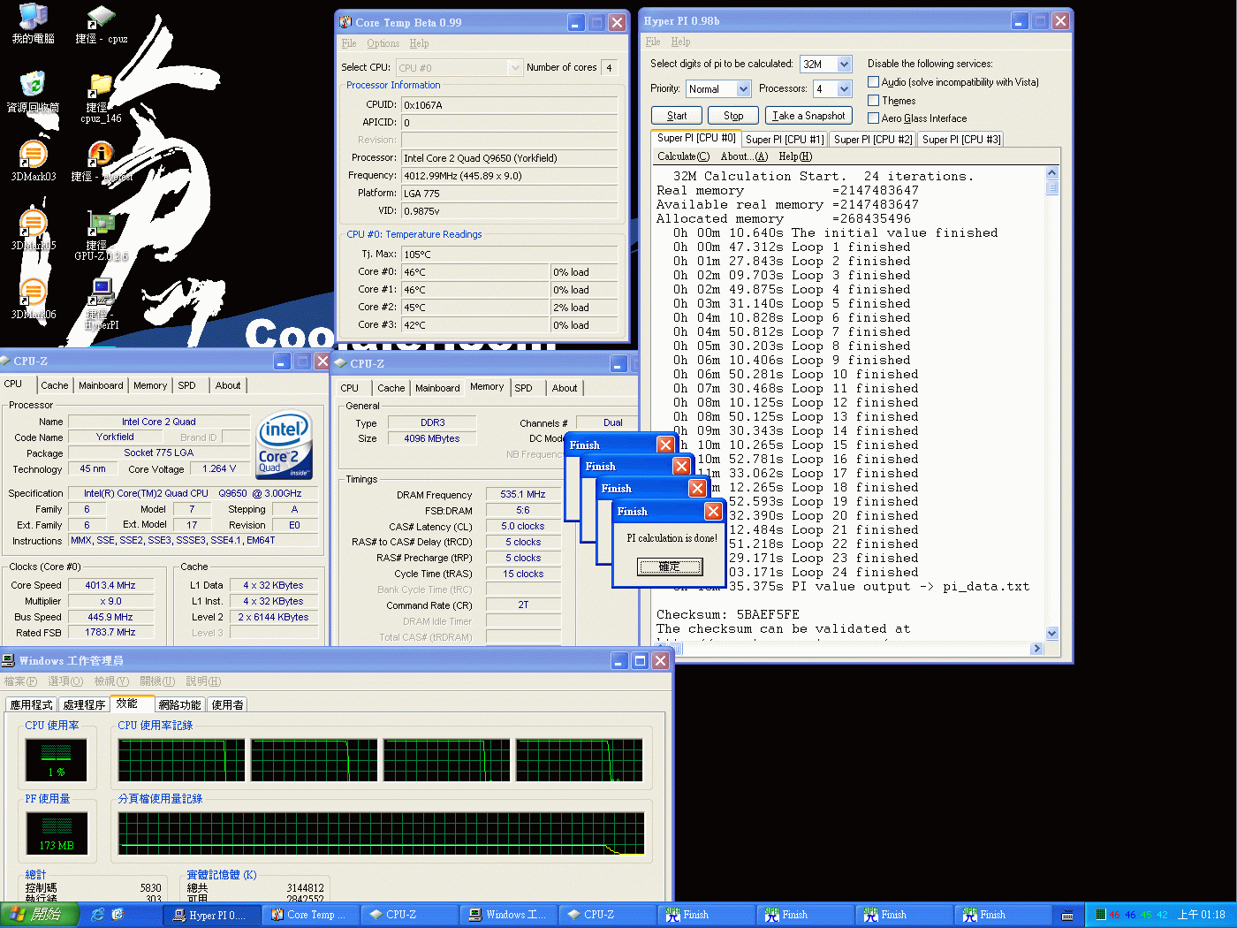The height and width of the screenshot is (928, 1237).
Task: Check the Themes checkbox
Action: (873, 101)
